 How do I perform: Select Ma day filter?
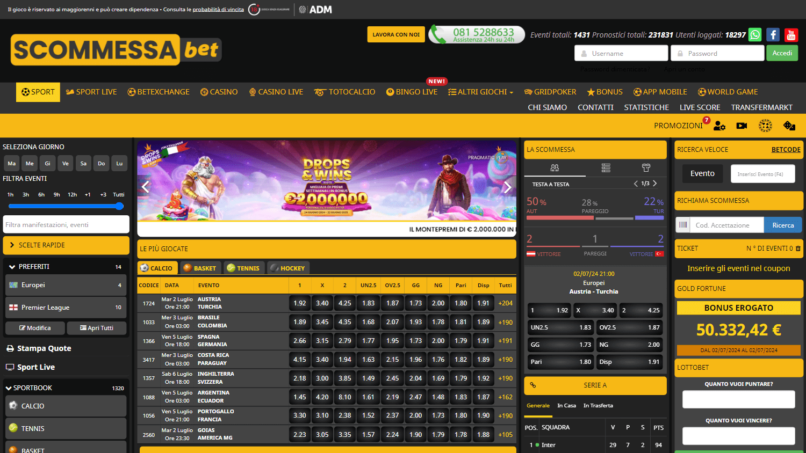click(x=12, y=163)
